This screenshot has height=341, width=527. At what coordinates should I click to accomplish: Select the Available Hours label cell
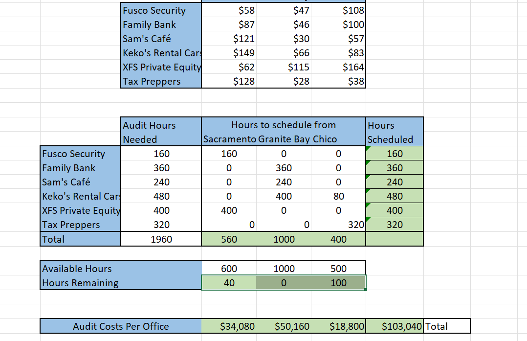click(x=121, y=269)
